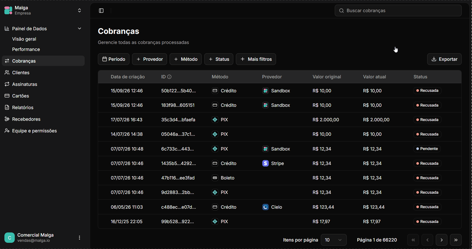
Task: Open the Período date filter
Action: point(114,59)
